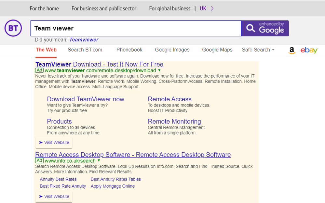Expand the arrow beside teamviewer.com URL
This screenshot has width=325, height=203.
[x=159, y=70]
